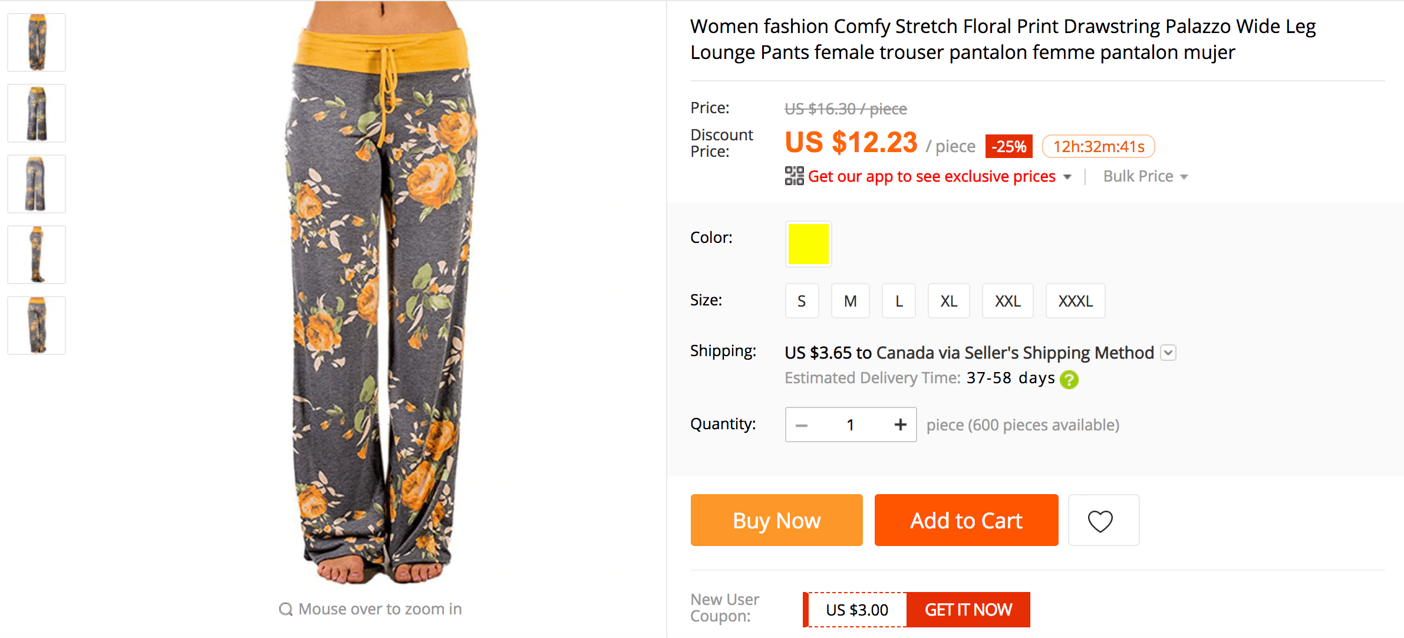Open Get our app exclusive prices link
Image resolution: width=1404 pixels, height=638 pixels.
(931, 176)
